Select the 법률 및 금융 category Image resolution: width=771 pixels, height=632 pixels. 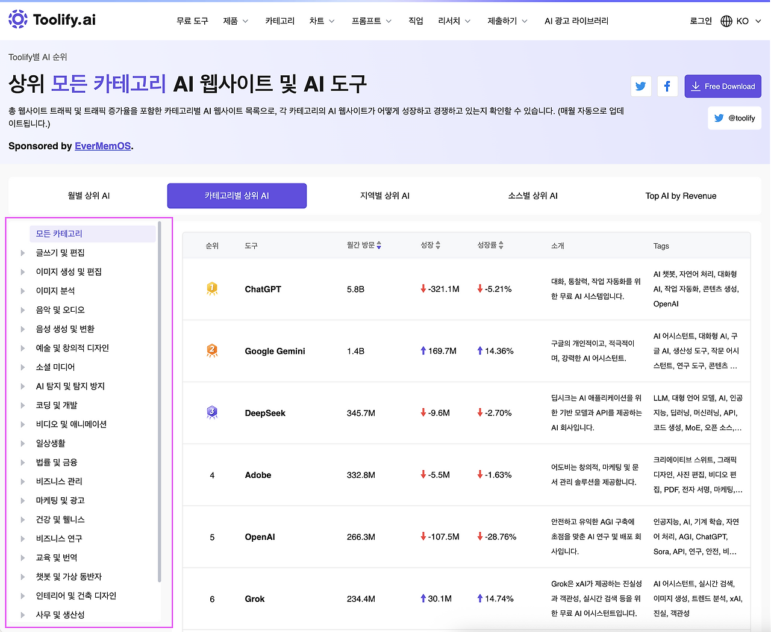click(x=57, y=462)
